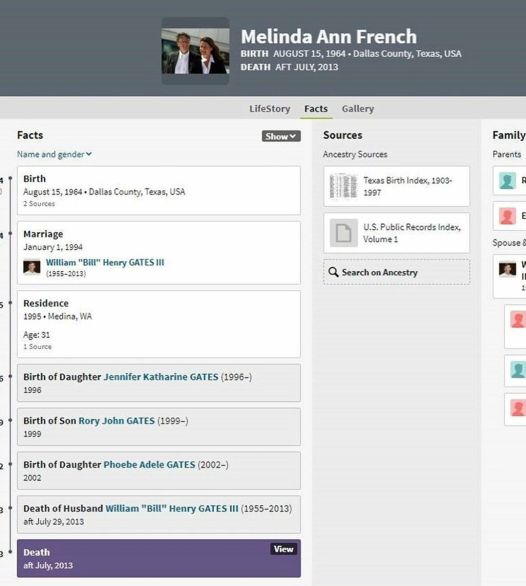Open Jennifer Katharine GATES link
Image resolution: width=526 pixels, height=586 pixels.
click(x=161, y=377)
